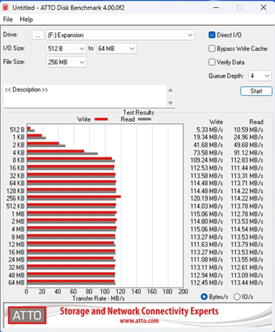Start the benchmark with the Start button
Image resolution: width=275 pixels, height=332 pixels.
(x=256, y=91)
